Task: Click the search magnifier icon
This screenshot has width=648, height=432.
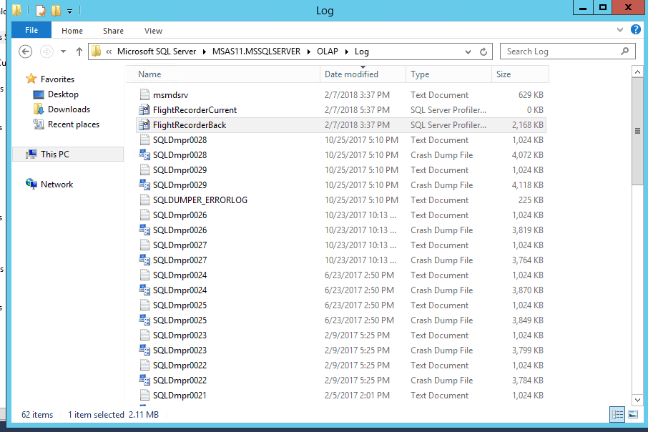Action: coord(625,51)
